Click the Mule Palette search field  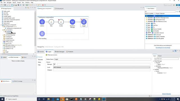160,12
